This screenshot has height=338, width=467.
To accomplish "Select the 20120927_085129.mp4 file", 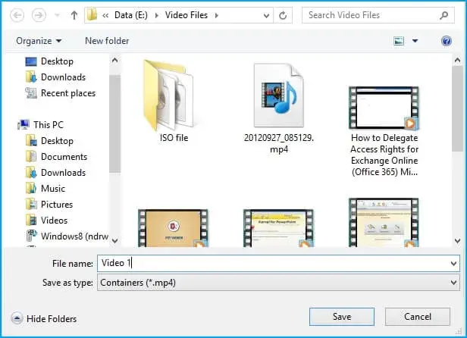I will tap(279, 108).
